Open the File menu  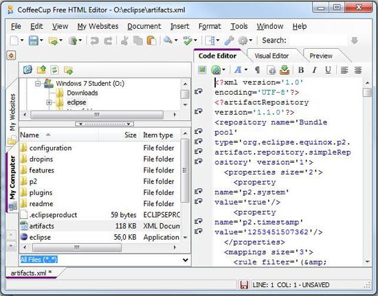pyautogui.click(x=16, y=26)
